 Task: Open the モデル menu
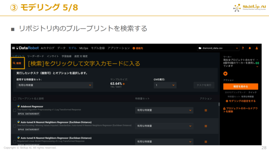click(x=72, y=48)
